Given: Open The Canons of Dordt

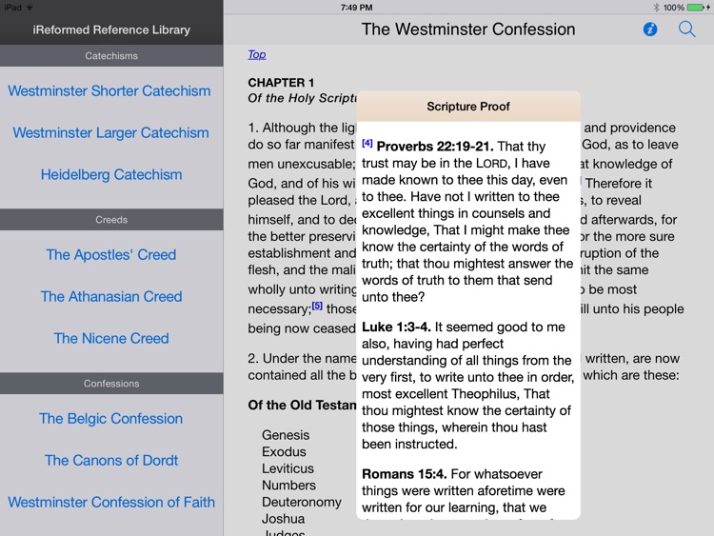Looking at the screenshot, I should click(x=111, y=461).
